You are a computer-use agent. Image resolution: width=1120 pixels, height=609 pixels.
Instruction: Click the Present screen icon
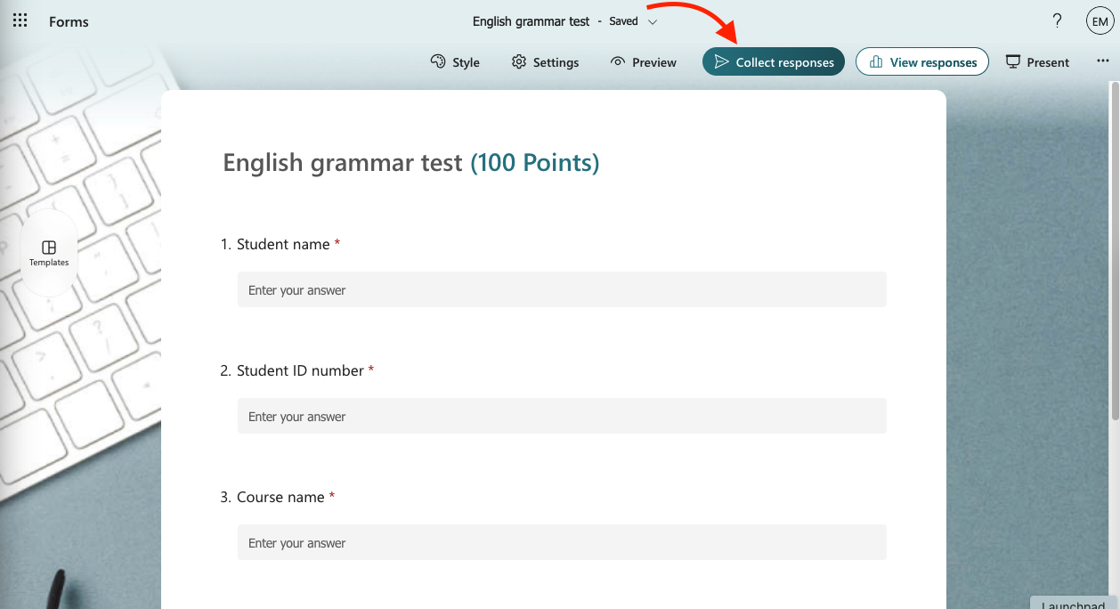pyautogui.click(x=1012, y=61)
